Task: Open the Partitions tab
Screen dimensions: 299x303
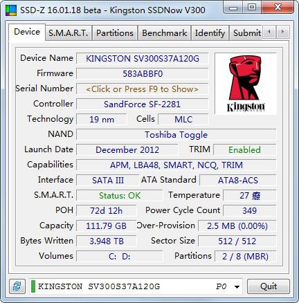Action: pyautogui.click(x=115, y=33)
